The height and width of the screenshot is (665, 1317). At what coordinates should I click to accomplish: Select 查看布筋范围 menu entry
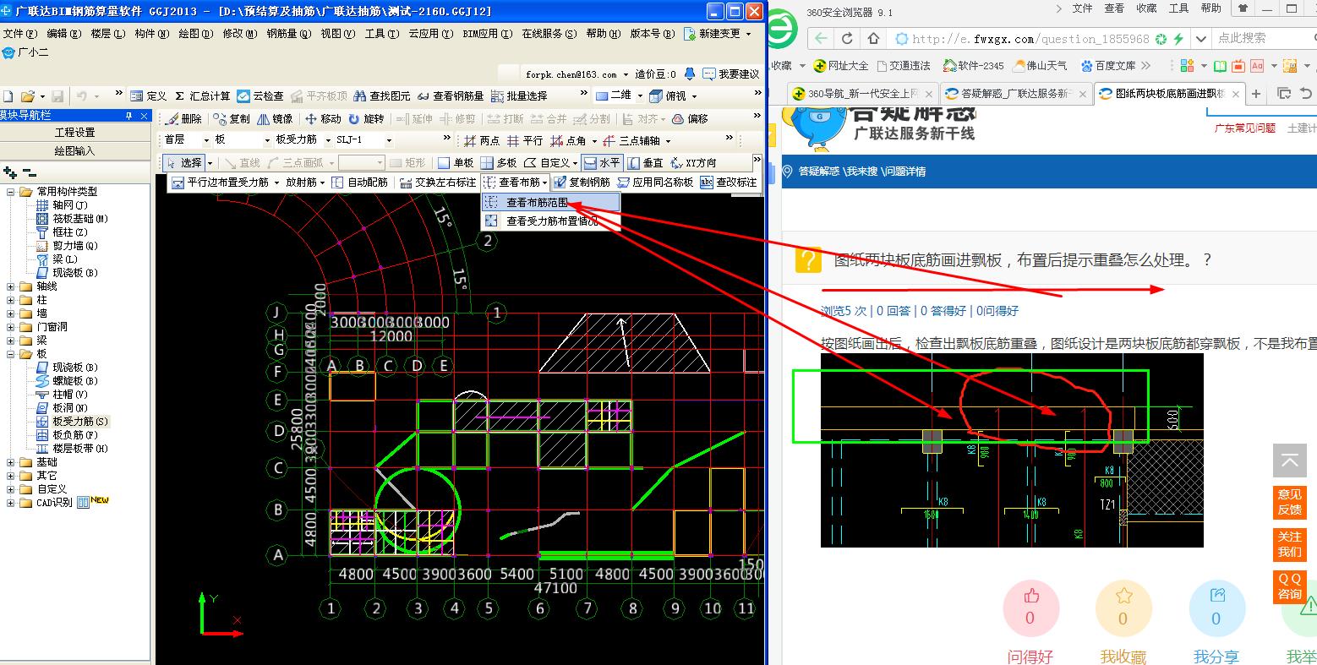(551, 203)
